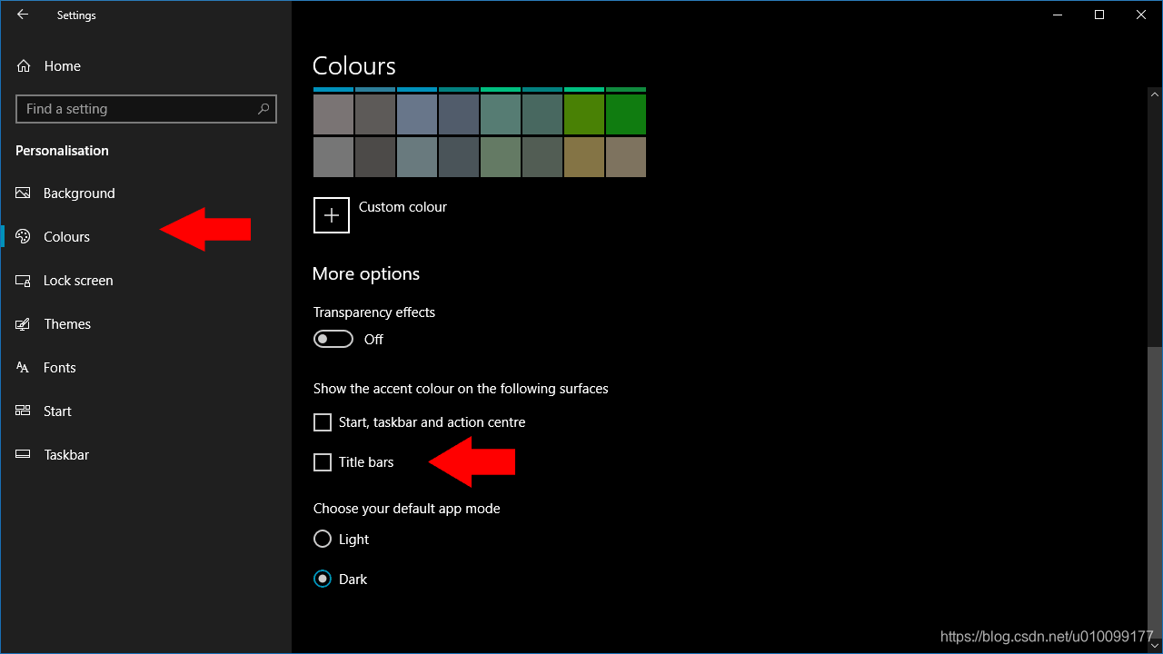
Task: Pick the khaki mustard accent swatch
Action: (584, 156)
